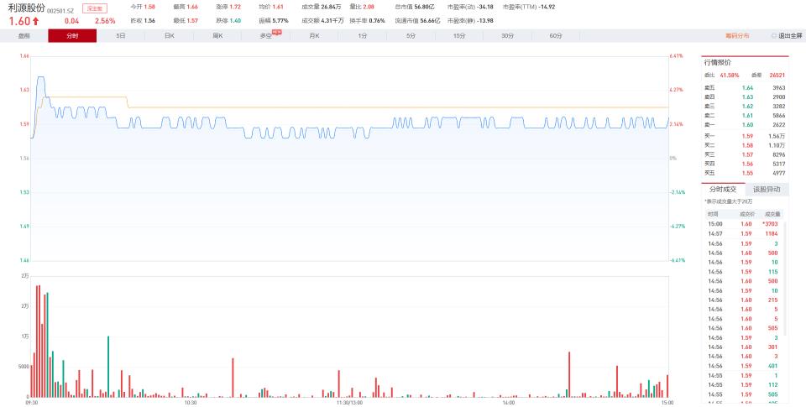
Task: Click the exit fullscreen icon
Action: click(x=773, y=36)
